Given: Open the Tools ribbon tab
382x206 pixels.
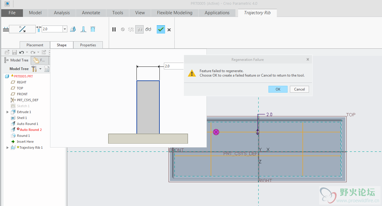Looking at the screenshot, I should point(118,13).
